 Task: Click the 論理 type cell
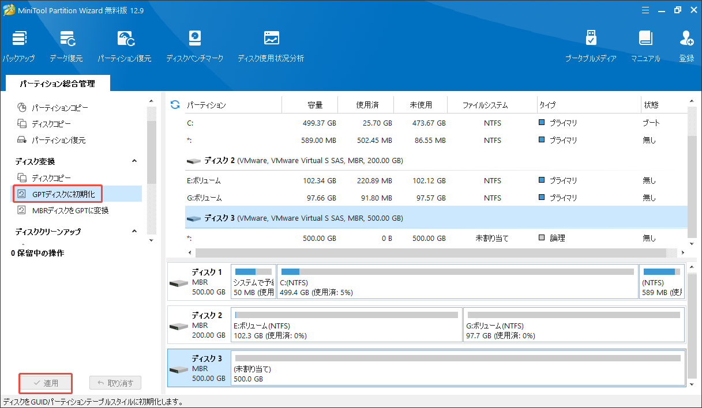point(552,238)
